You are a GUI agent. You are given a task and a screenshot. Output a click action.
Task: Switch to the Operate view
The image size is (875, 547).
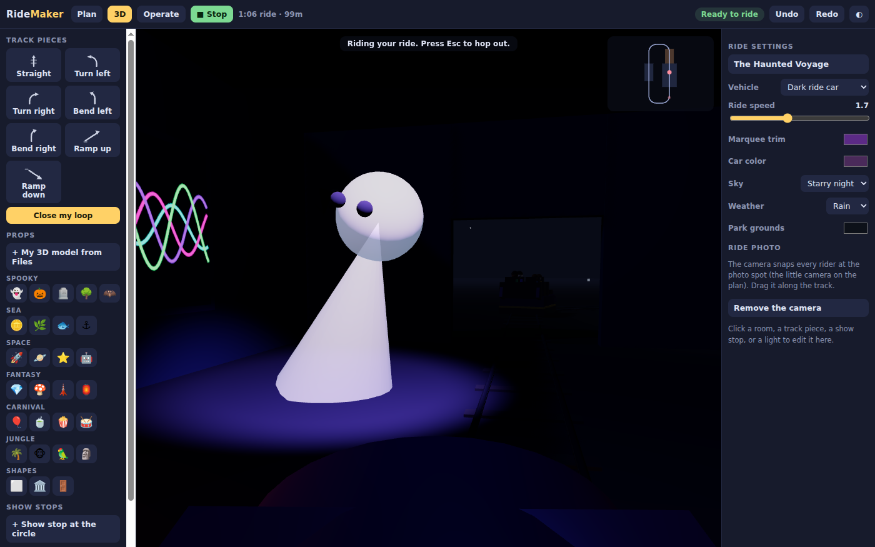tap(161, 14)
